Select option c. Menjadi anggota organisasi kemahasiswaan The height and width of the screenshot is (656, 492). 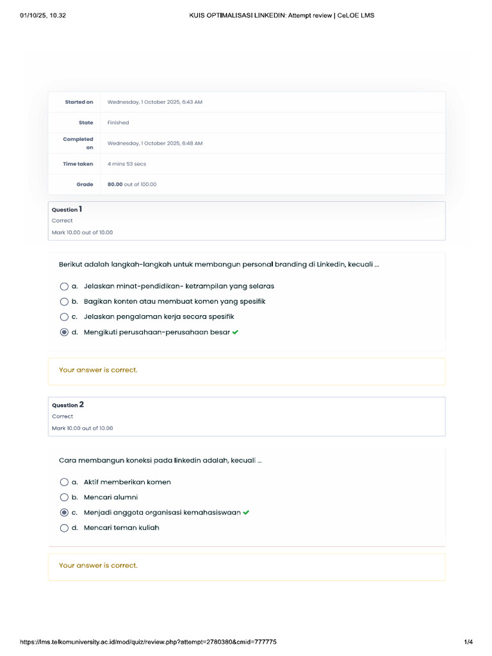[64, 512]
